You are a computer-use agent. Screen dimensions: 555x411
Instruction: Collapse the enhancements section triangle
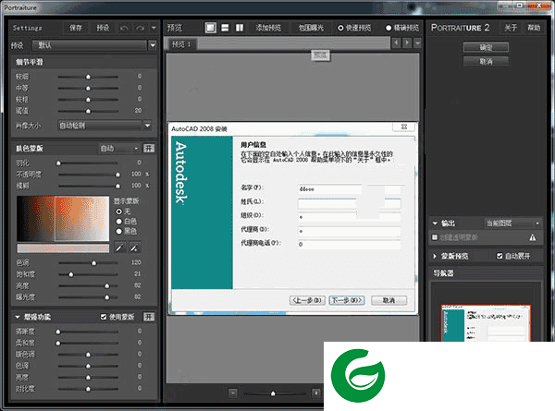click(x=18, y=317)
